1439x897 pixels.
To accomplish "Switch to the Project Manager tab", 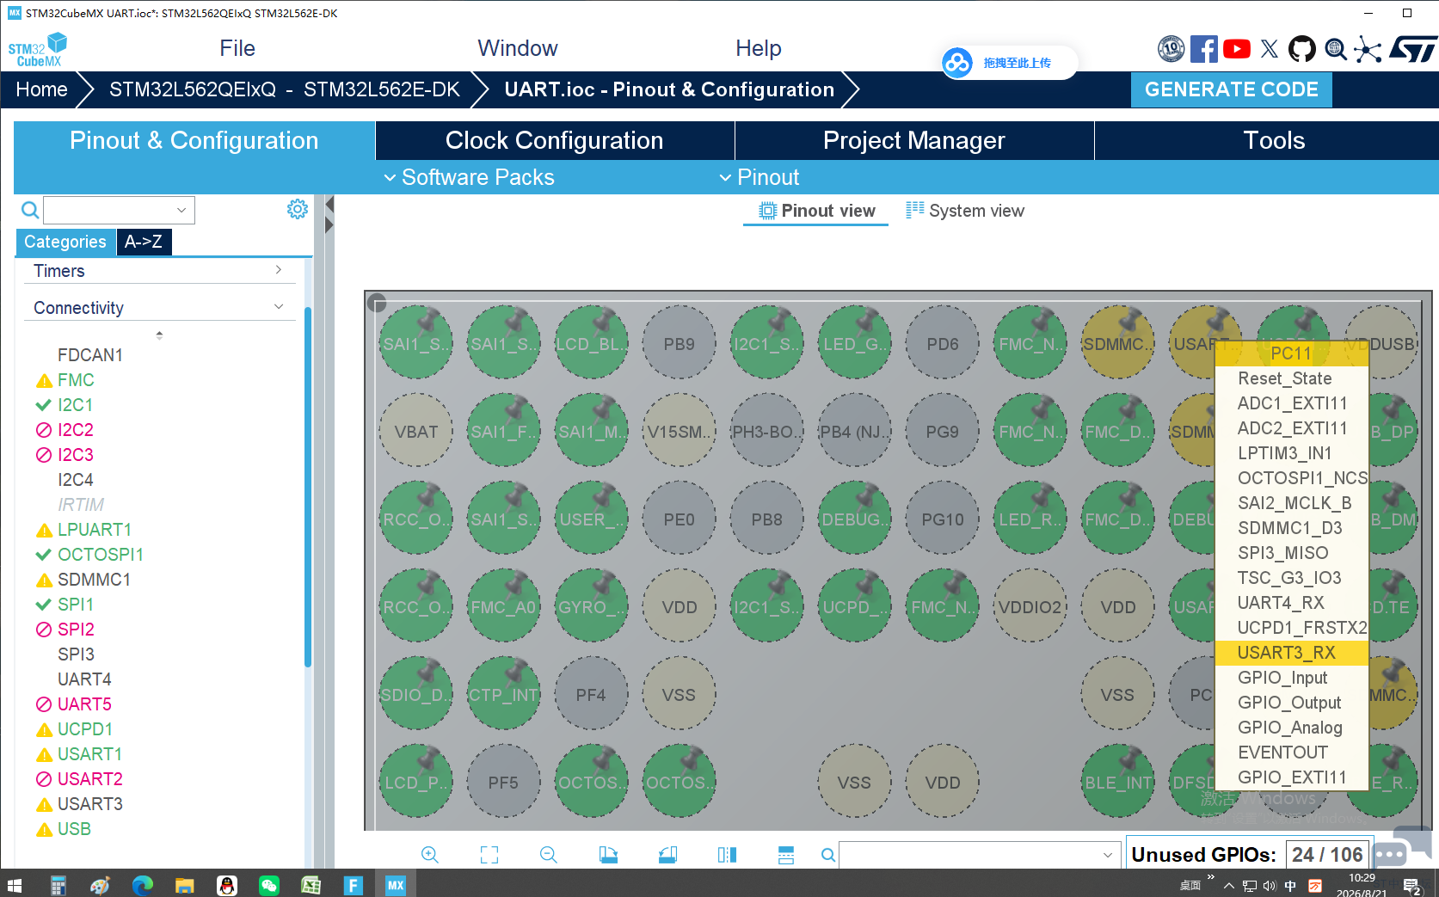I will (914, 140).
